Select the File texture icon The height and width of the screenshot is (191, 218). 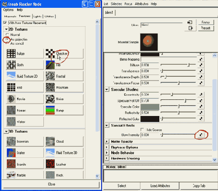pyautogui.click(x=50, y=65)
